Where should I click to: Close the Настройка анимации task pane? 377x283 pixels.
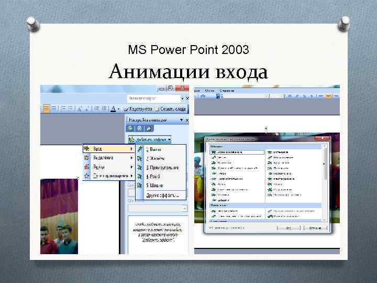tap(187, 120)
